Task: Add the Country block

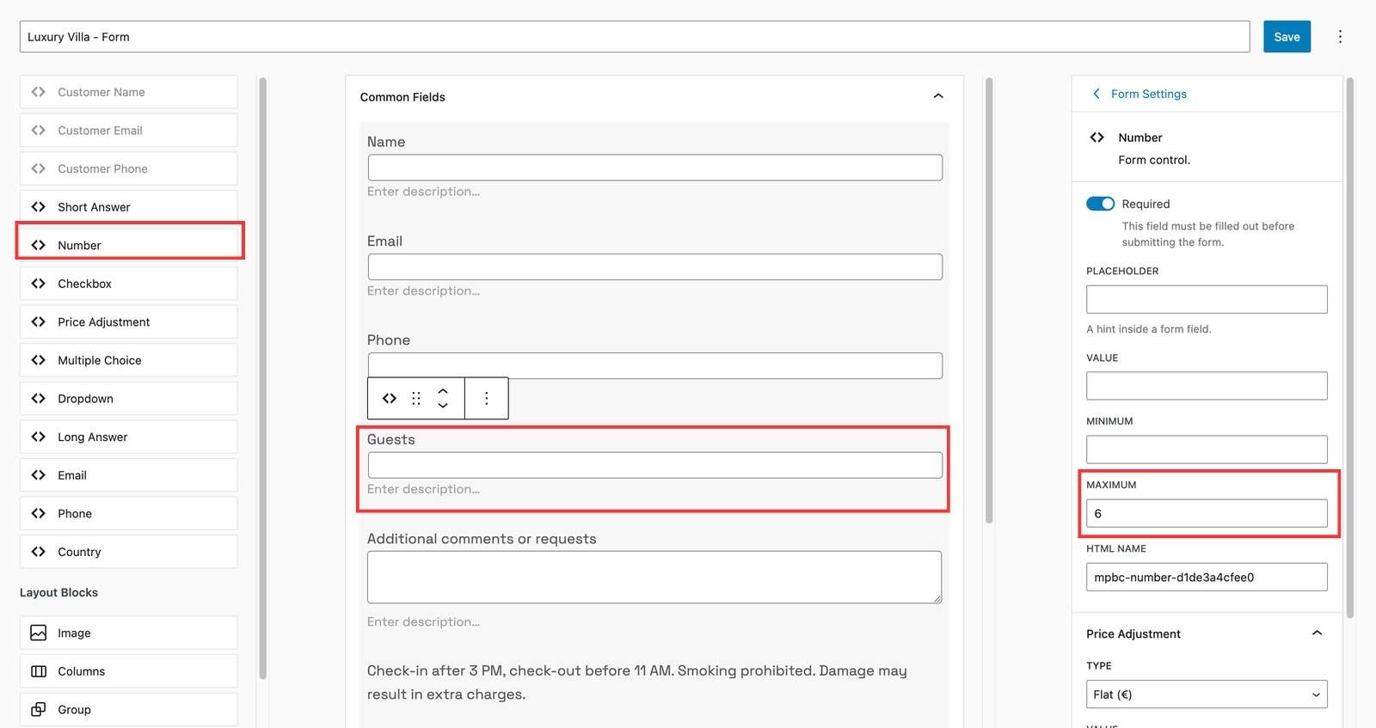Action: point(128,552)
